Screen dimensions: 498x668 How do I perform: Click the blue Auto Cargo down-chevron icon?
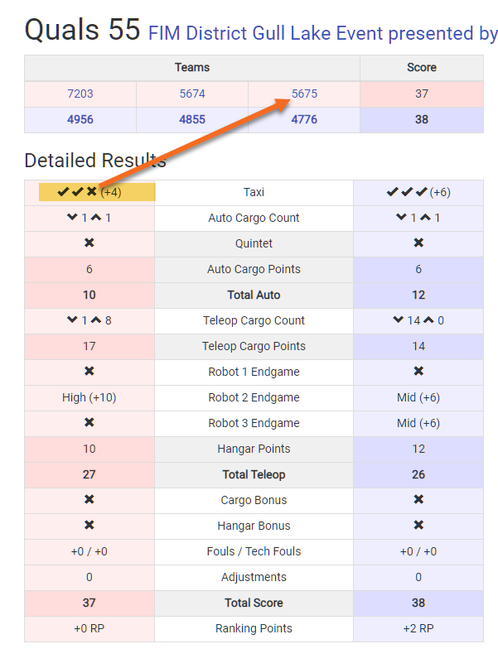coord(401,217)
